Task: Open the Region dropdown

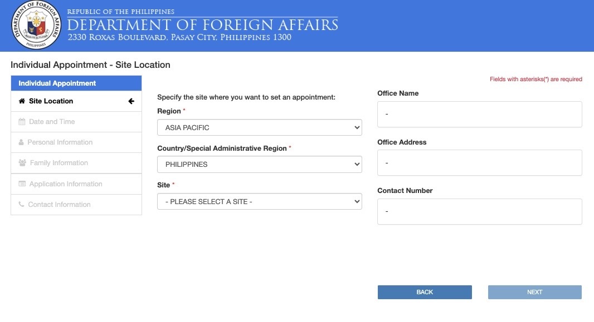Action: [x=260, y=127]
